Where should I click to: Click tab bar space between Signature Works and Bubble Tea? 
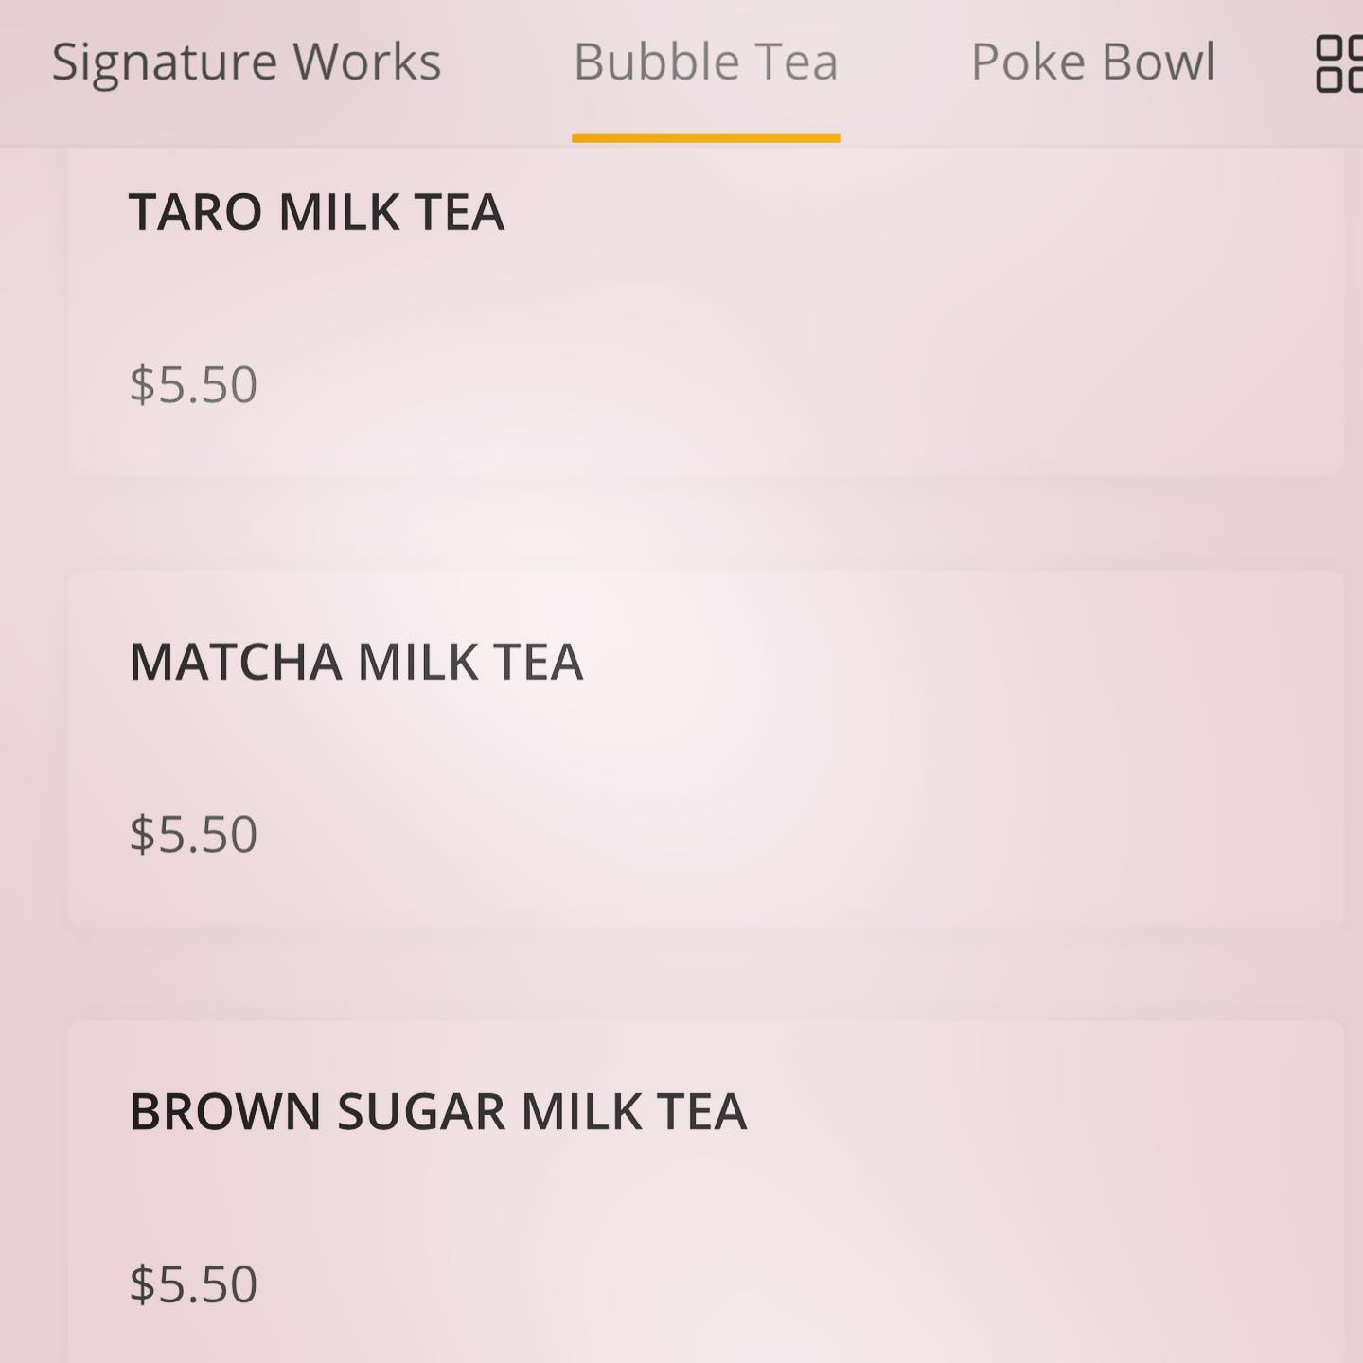click(507, 62)
